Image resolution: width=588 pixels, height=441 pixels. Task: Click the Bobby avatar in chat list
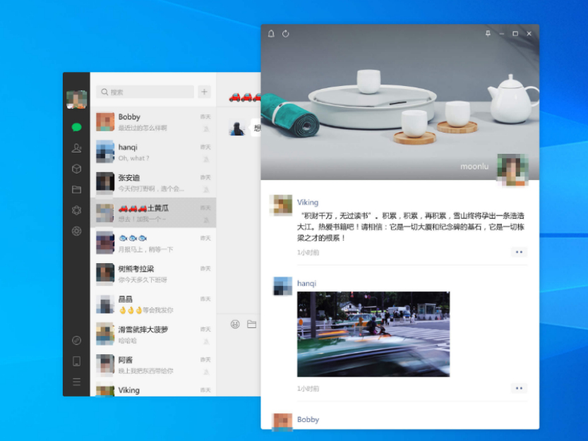[105, 122]
